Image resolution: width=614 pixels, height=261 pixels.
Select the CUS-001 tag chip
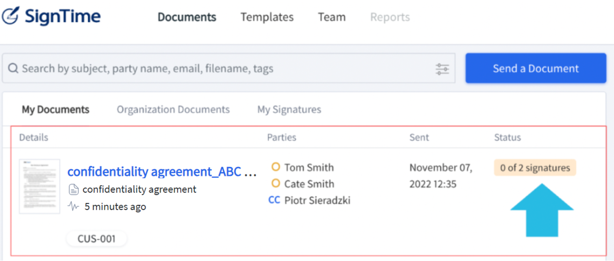96,238
